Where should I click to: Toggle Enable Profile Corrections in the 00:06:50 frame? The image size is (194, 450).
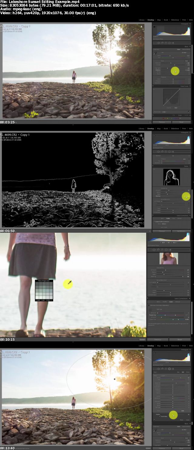(154, 222)
